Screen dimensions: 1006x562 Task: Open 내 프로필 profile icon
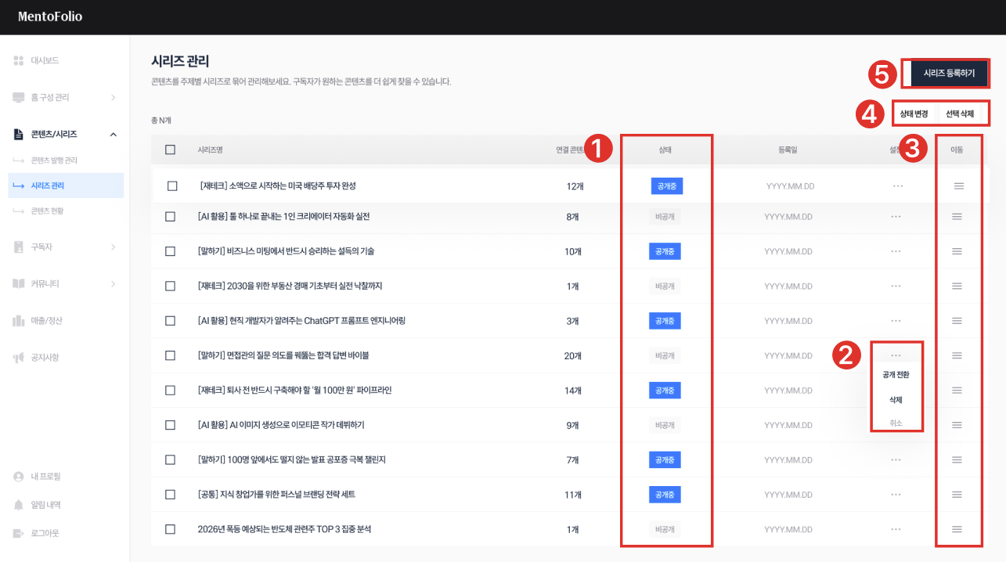(x=19, y=476)
